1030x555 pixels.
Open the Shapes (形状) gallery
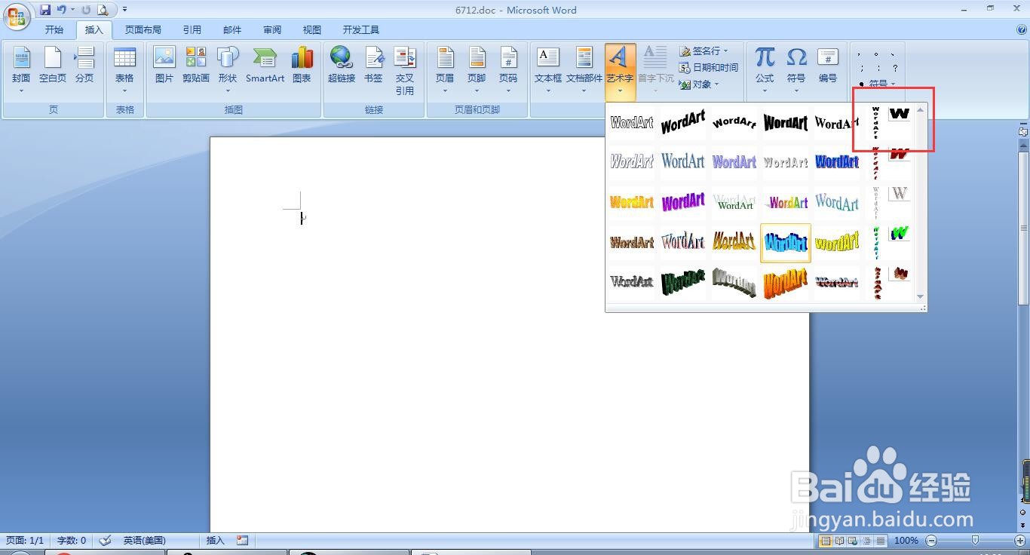(228, 70)
